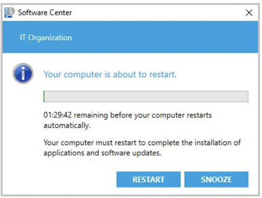
Task: Click the 'applications and software updates' line
Action: click(x=102, y=152)
